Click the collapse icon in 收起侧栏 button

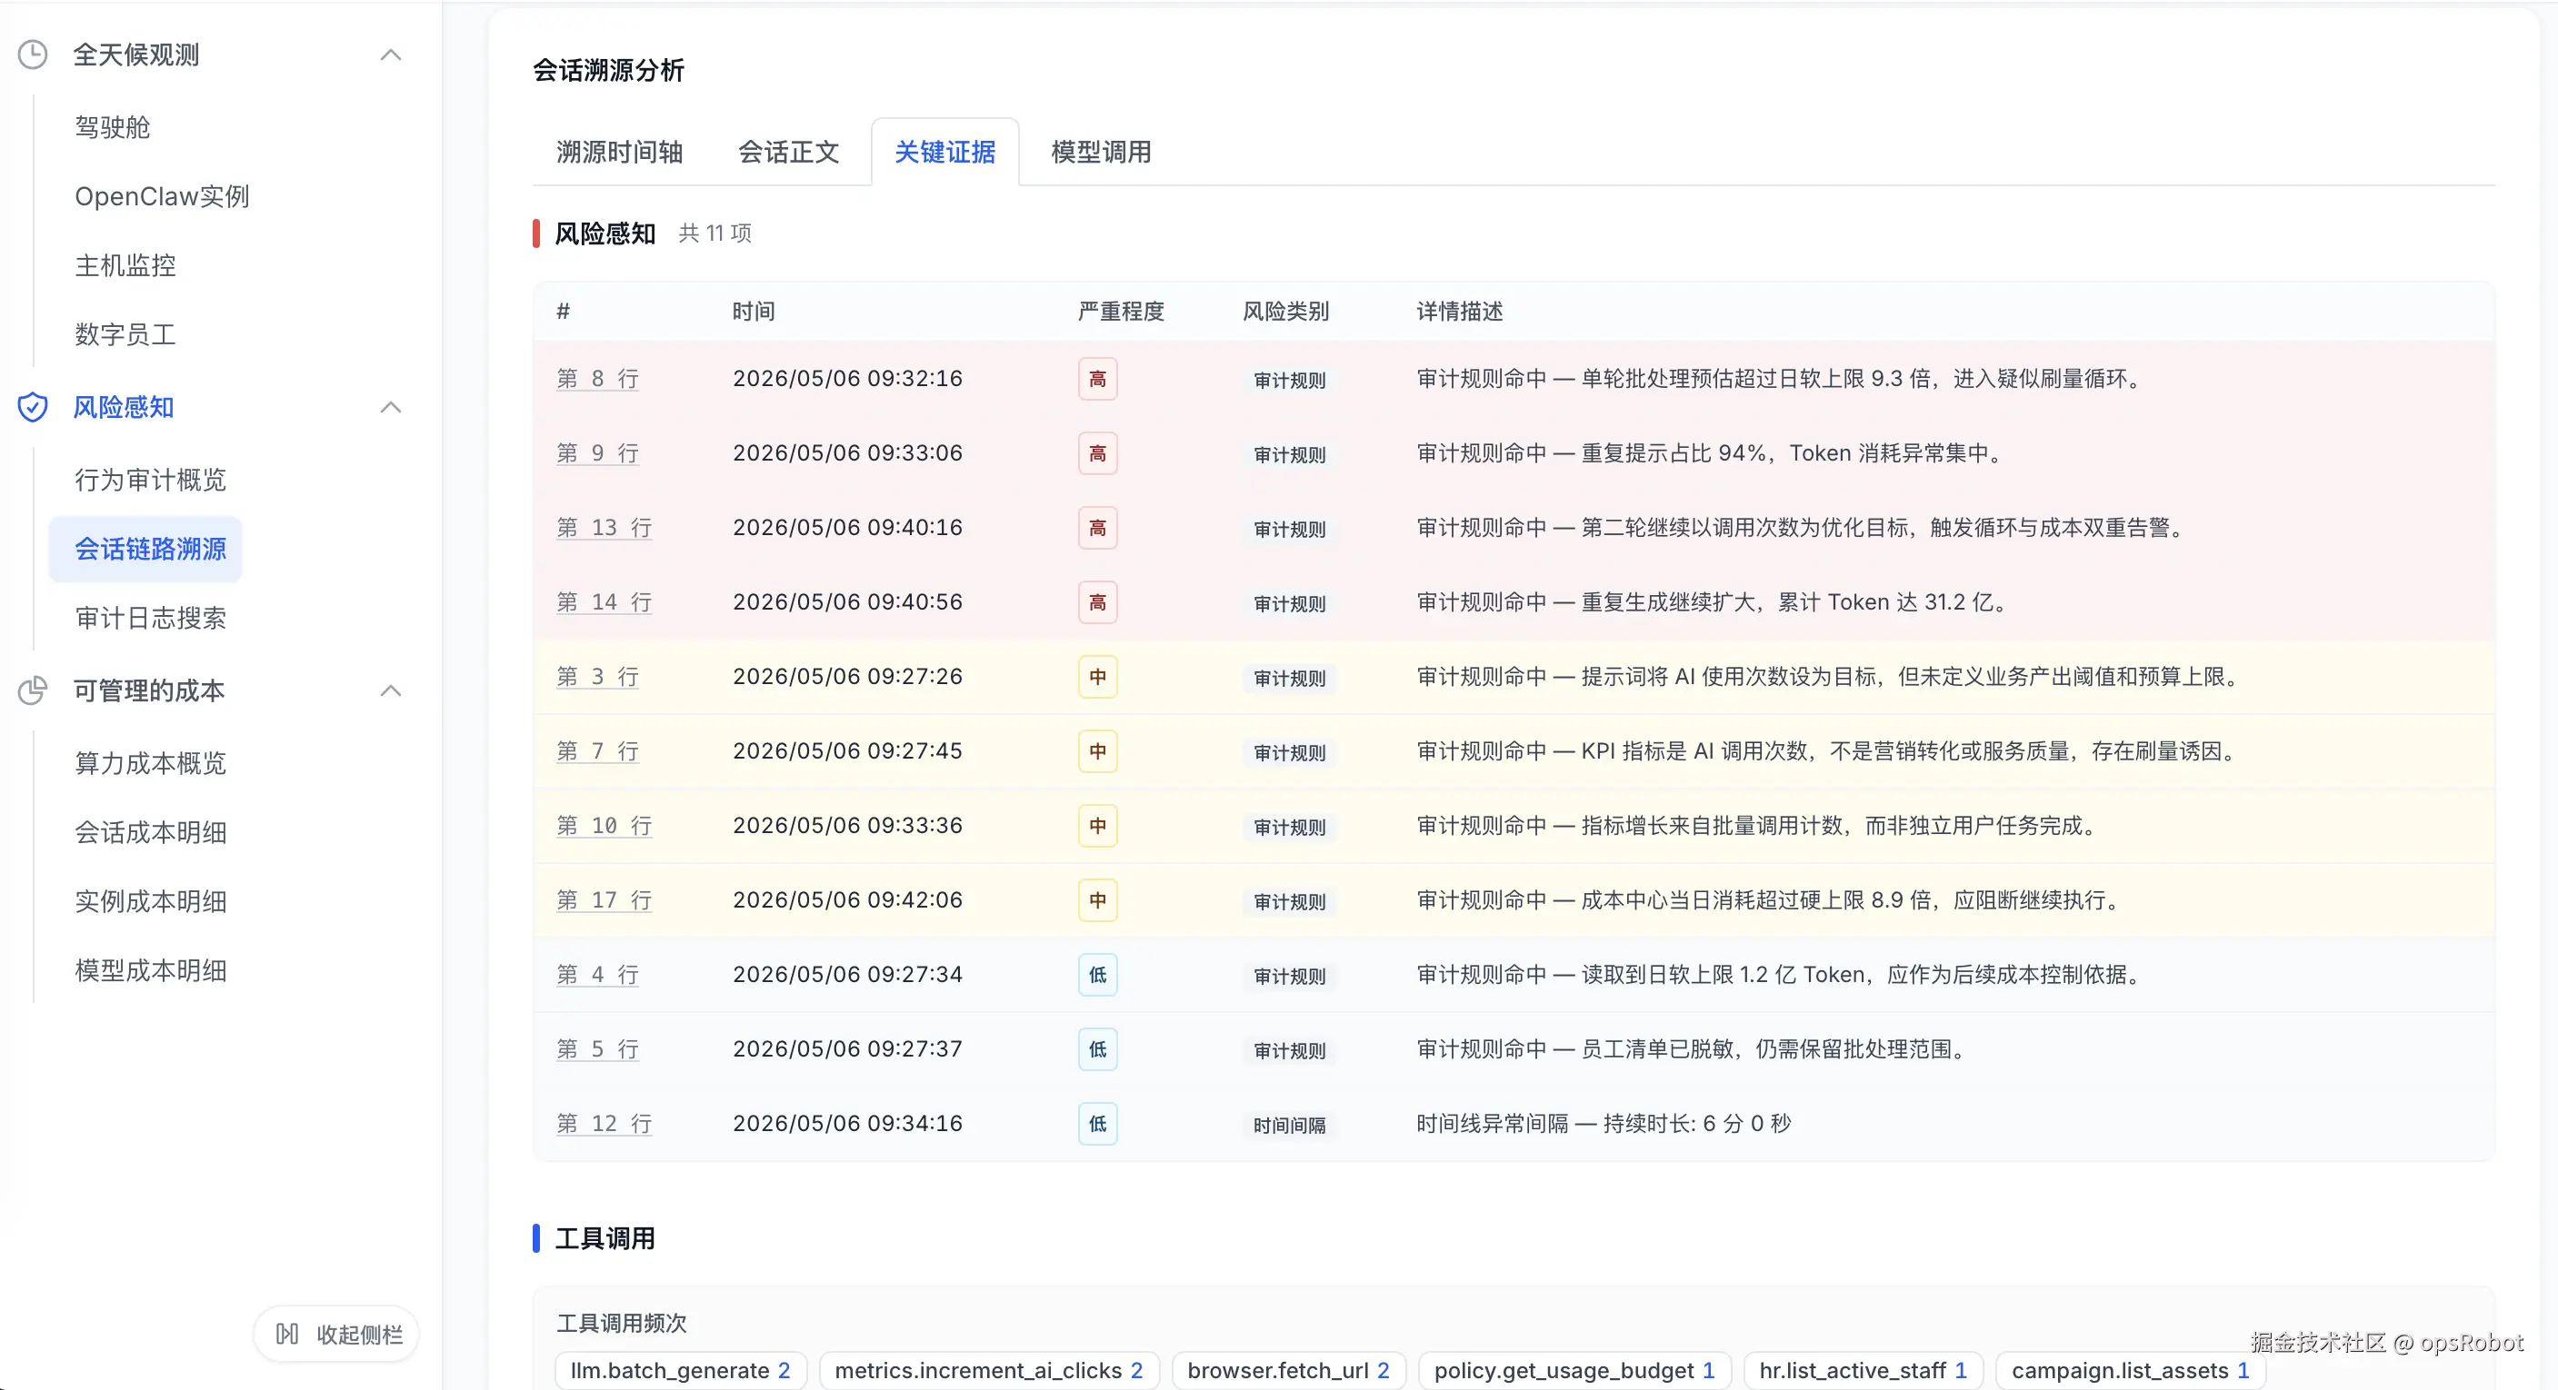pos(287,1334)
